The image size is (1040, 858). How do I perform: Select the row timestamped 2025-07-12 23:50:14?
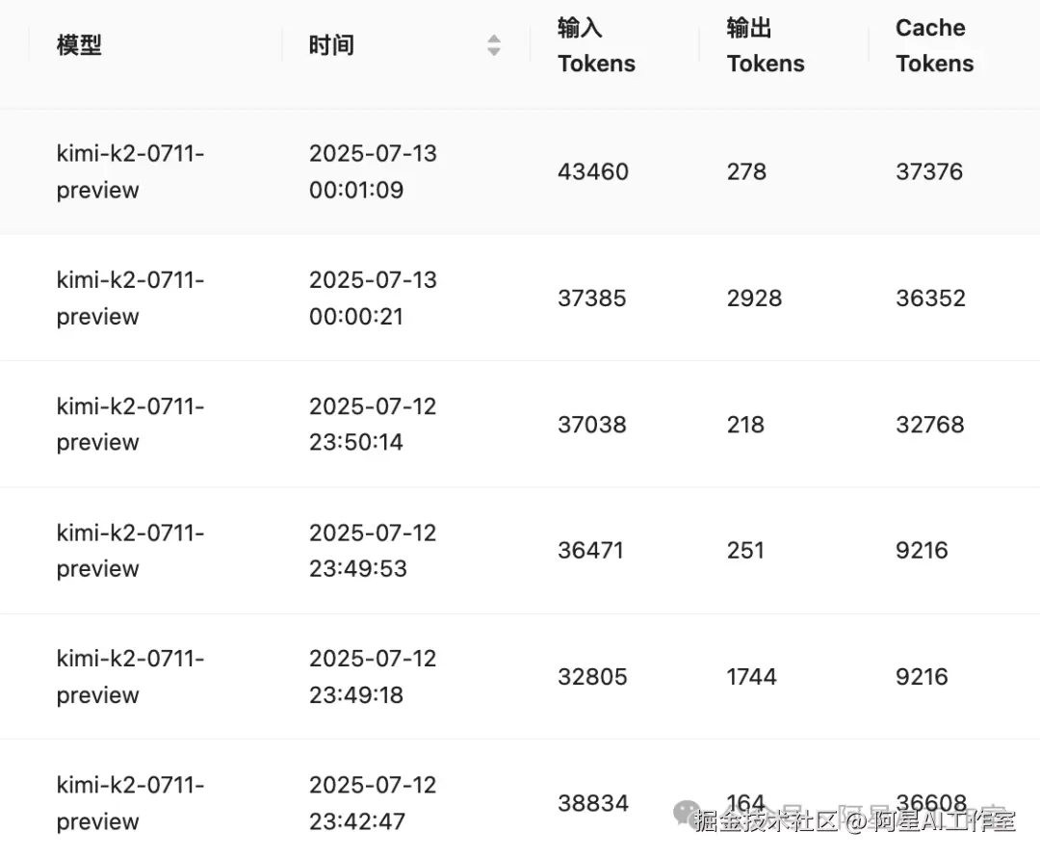[x=520, y=424]
